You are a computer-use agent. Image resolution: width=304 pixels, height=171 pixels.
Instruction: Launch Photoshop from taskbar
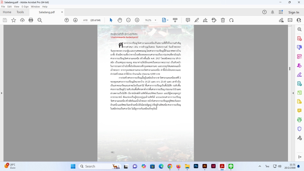[x=196, y=166]
